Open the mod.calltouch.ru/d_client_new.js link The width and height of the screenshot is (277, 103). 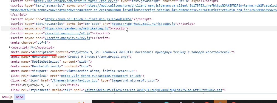pyautogui.click(x=182, y=6)
